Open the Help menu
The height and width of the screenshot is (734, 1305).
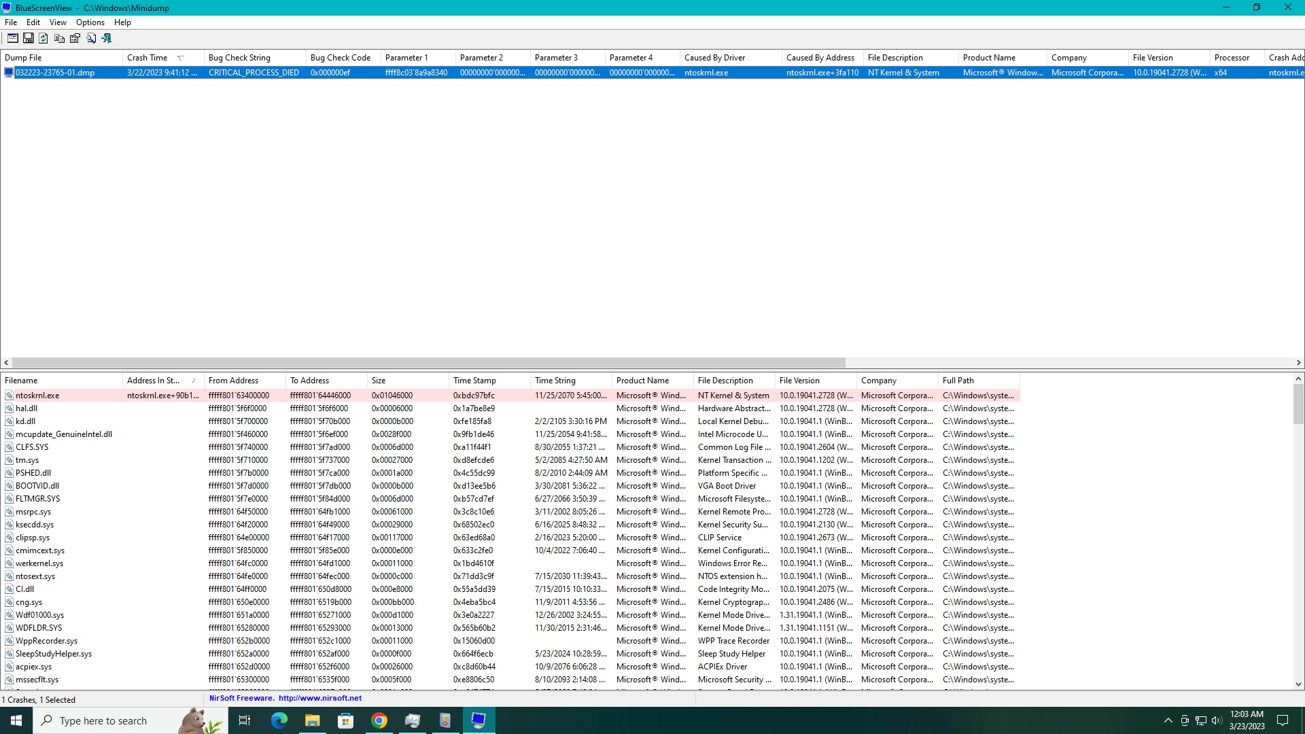(122, 22)
